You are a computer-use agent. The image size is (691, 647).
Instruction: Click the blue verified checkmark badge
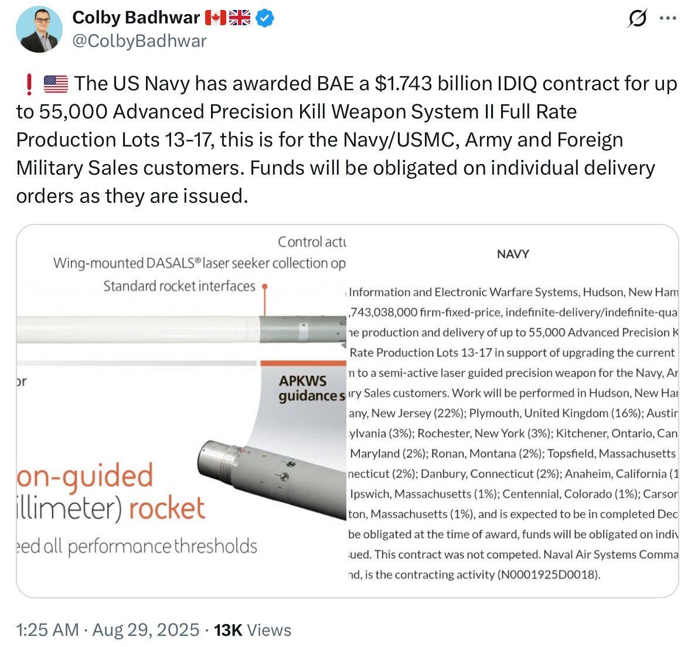point(265,18)
